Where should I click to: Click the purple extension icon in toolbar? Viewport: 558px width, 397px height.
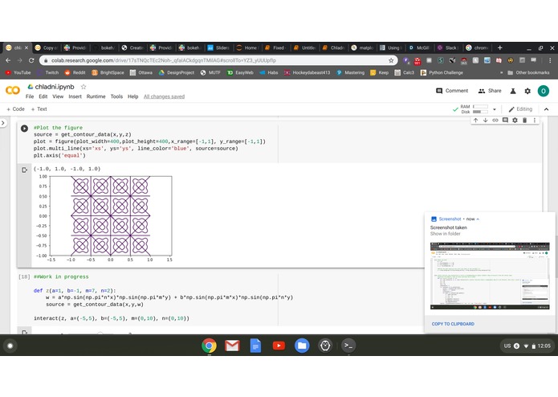tap(406, 60)
